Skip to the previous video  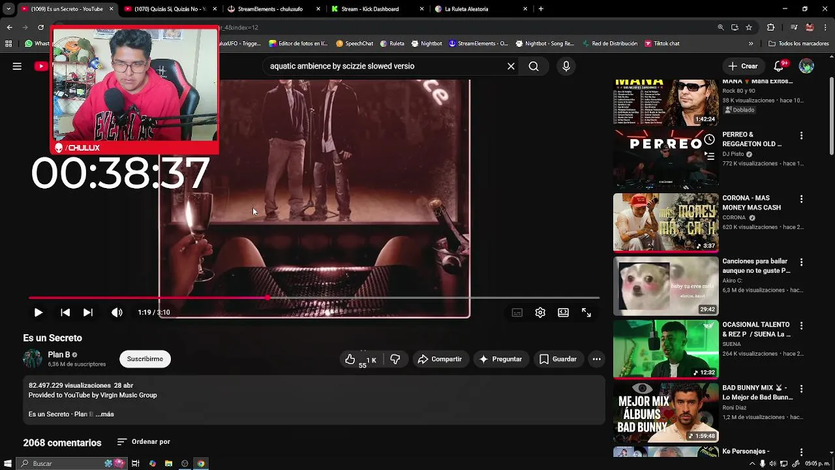(65, 313)
